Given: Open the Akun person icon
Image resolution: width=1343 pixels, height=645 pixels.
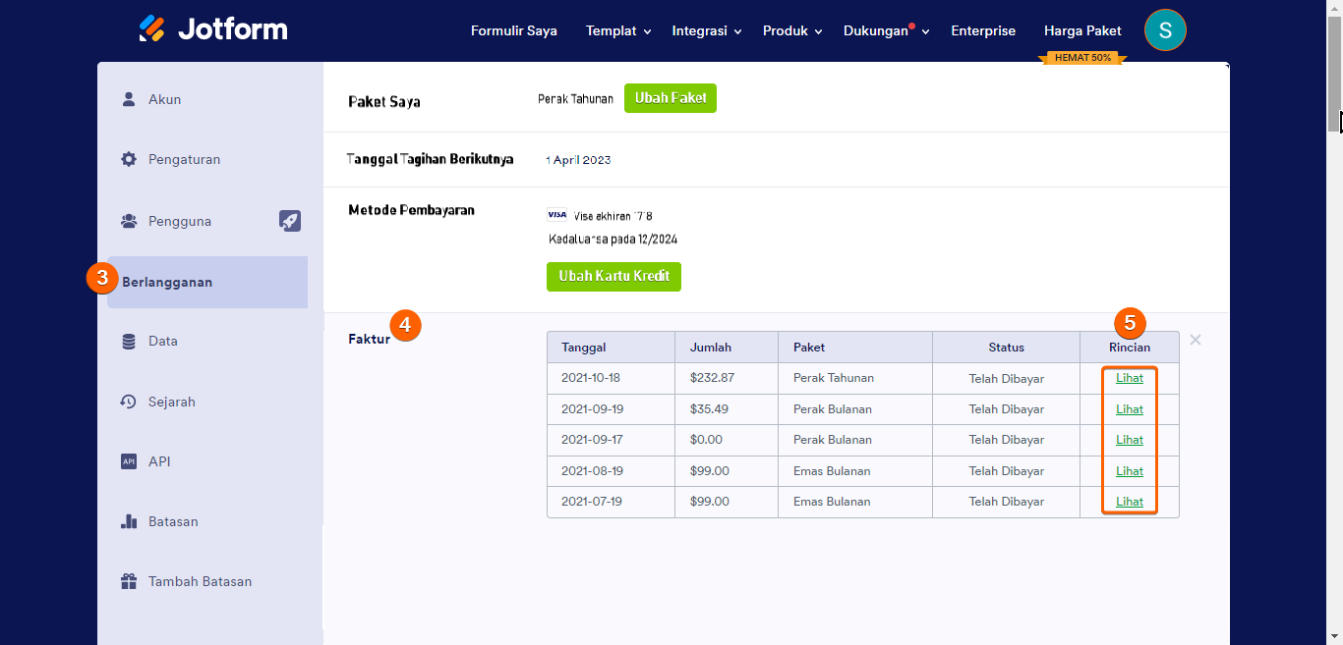Looking at the screenshot, I should 129,99.
